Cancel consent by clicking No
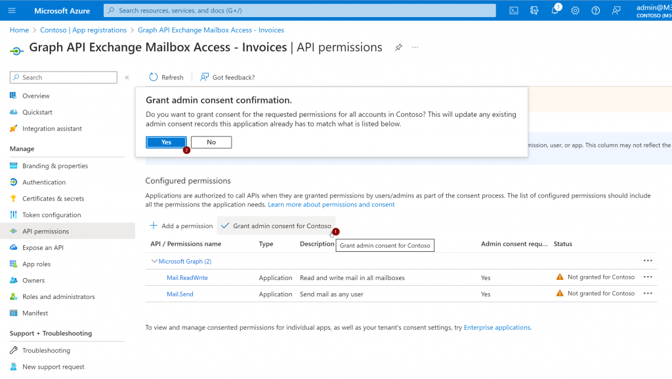This screenshot has height=379, width=672. [x=211, y=142]
